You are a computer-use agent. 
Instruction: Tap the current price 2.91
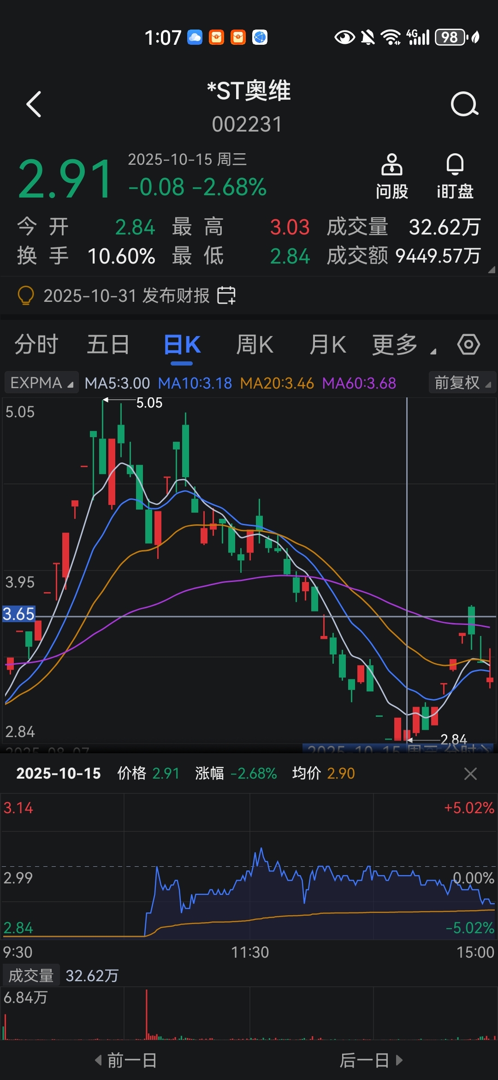65,179
